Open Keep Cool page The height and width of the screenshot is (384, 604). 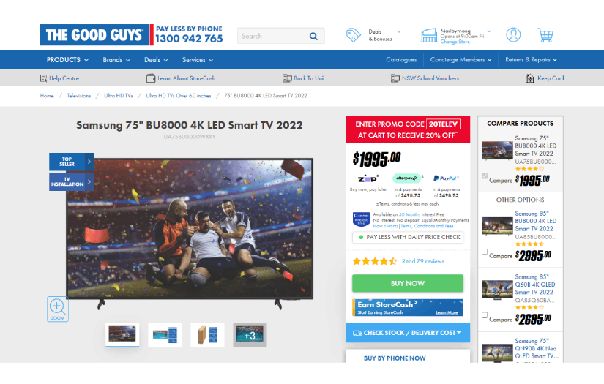[551, 78]
